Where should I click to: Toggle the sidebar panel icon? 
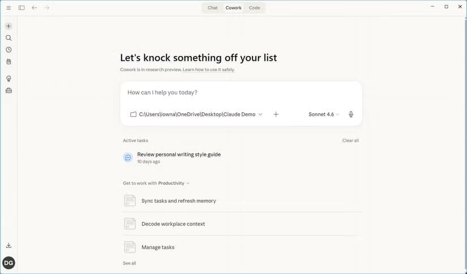(x=22, y=8)
